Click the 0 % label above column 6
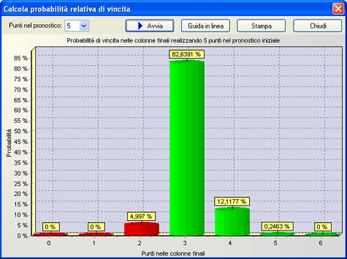This screenshot has height=259, width=347. click(323, 227)
